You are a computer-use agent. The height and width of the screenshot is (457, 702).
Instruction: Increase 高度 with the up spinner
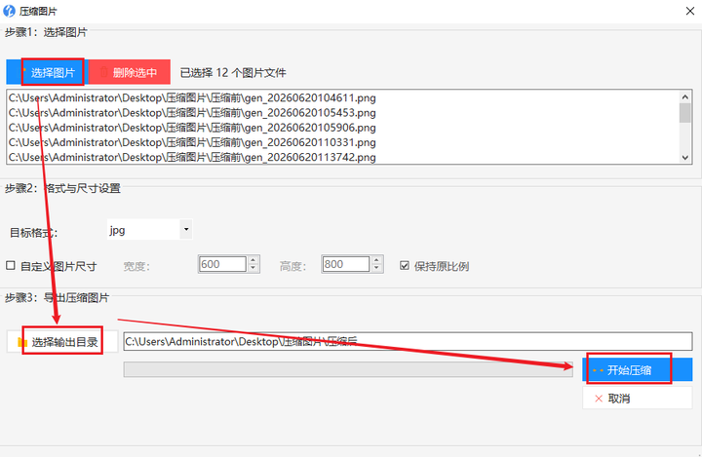(377, 259)
